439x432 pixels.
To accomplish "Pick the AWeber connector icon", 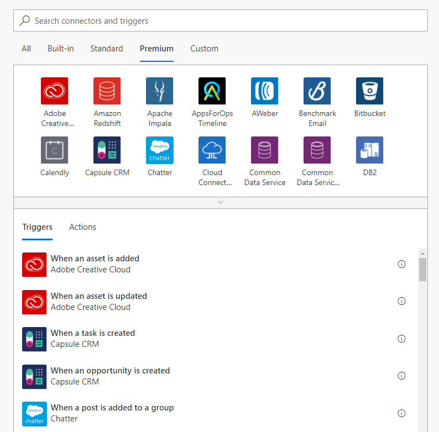I will point(264,91).
